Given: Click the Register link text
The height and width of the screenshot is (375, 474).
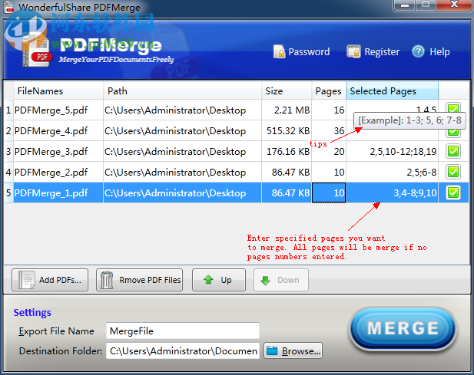Looking at the screenshot, I should [382, 52].
